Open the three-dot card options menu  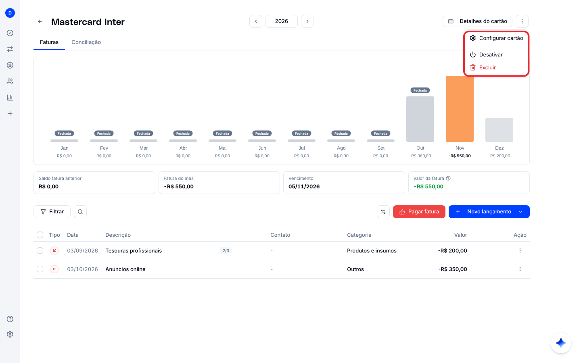coord(522,21)
